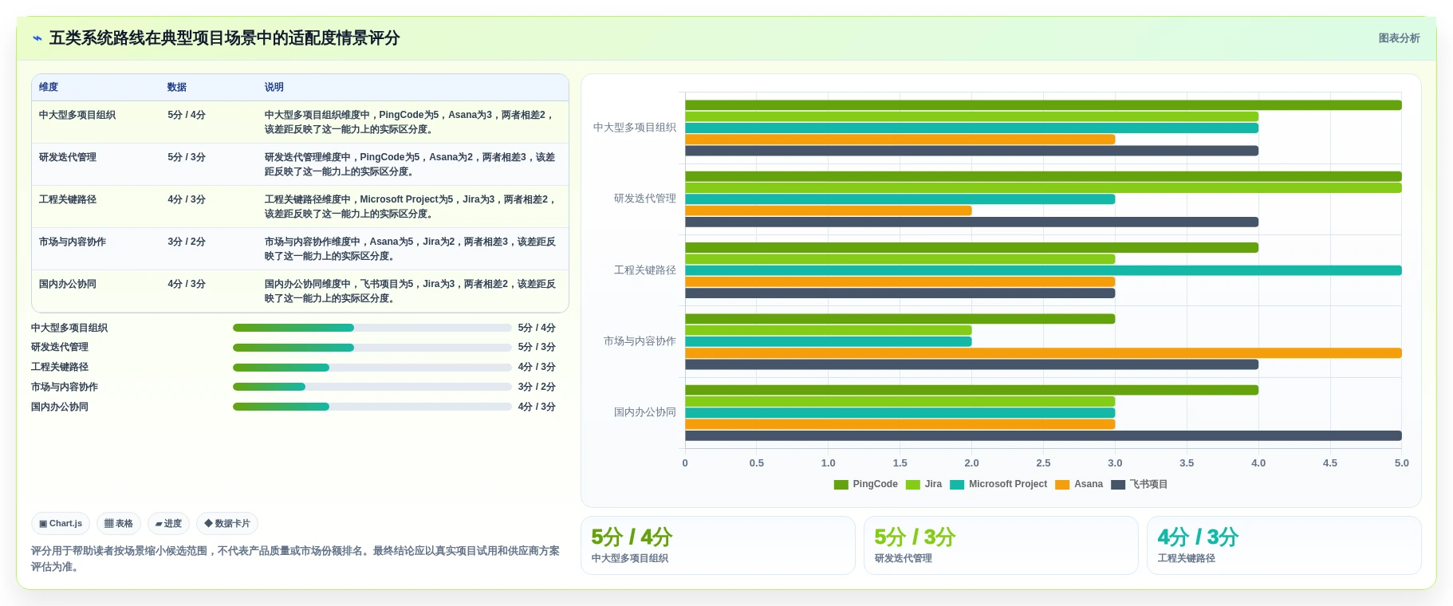Click the 飞书项目 bar for 国内办公协同
The height and width of the screenshot is (606, 1453).
point(1043,436)
